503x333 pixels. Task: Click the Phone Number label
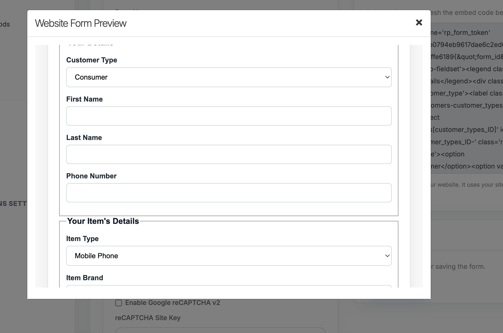click(x=91, y=176)
